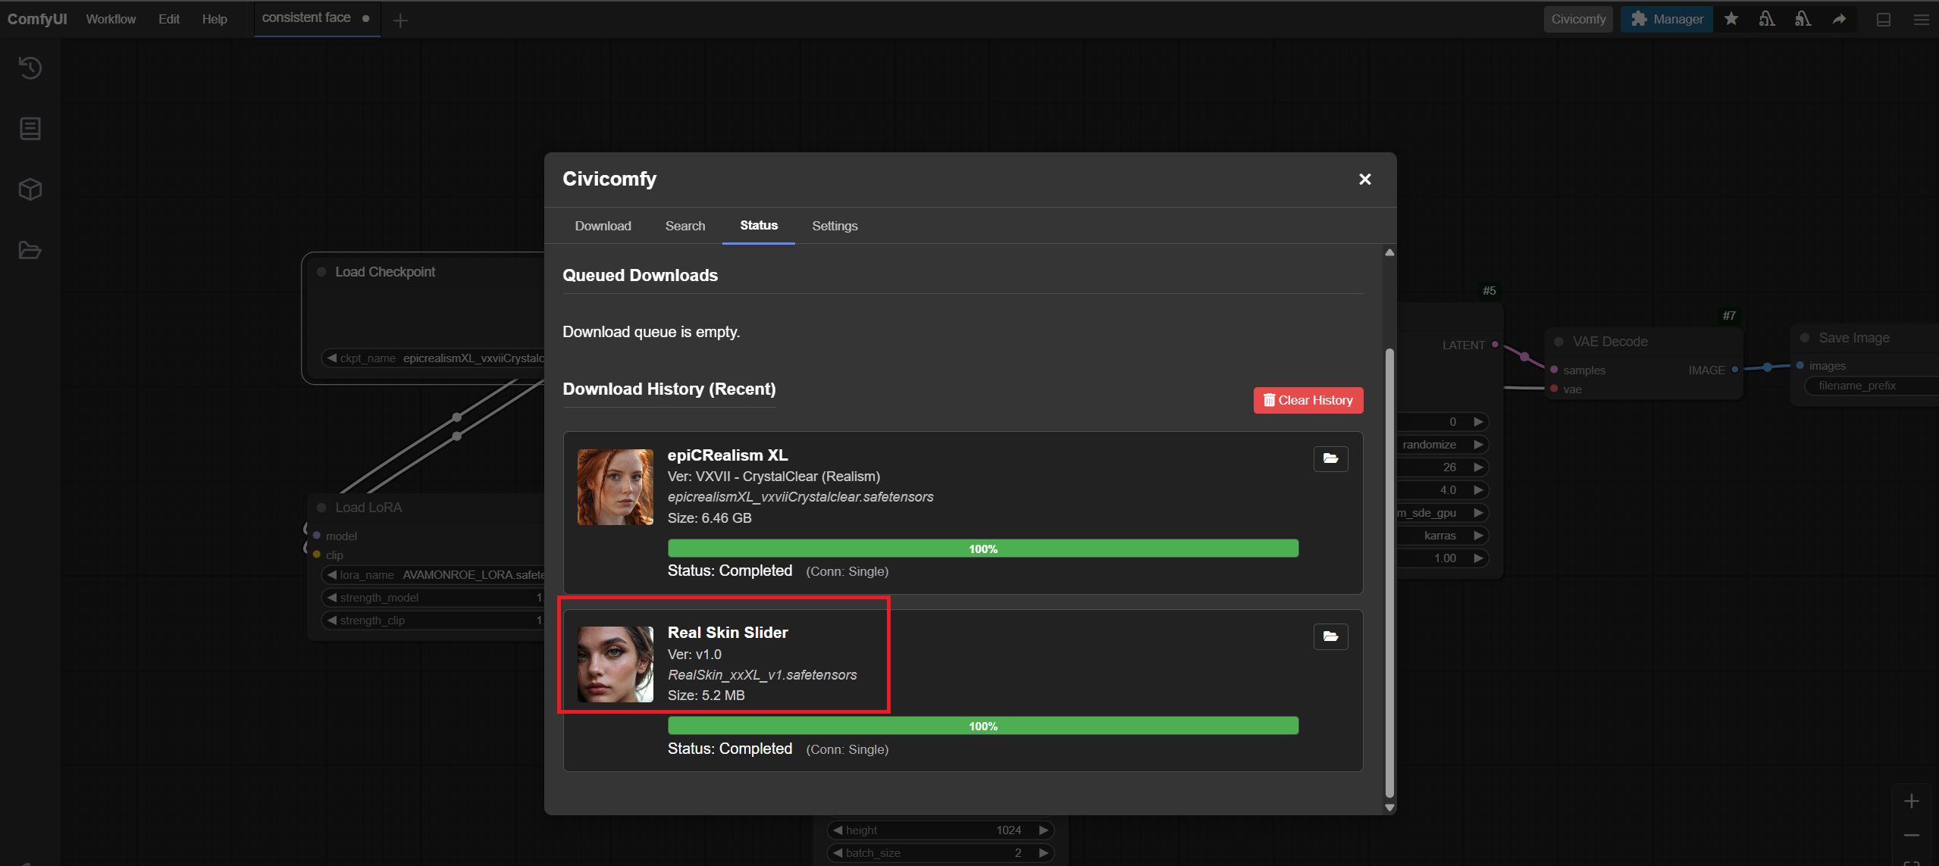Image resolution: width=1939 pixels, height=866 pixels.
Task: Open the Manager button
Action: [1667, 19]
